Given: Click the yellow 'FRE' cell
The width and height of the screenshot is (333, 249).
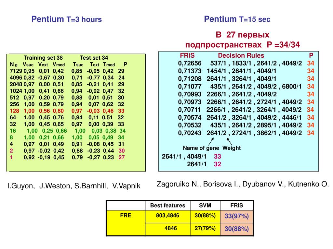Looking at the screenshot, I should (126, 223).
